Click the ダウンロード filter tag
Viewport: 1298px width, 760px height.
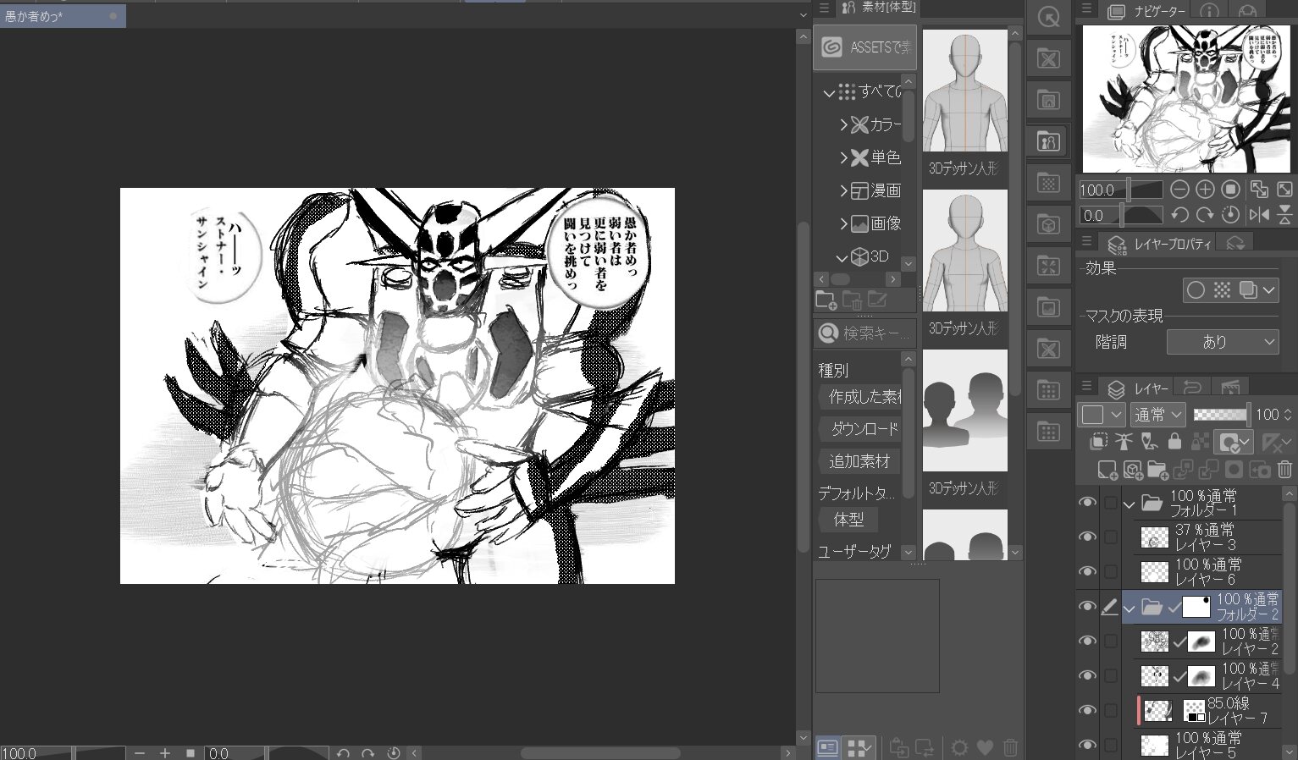tap(860, 429)
